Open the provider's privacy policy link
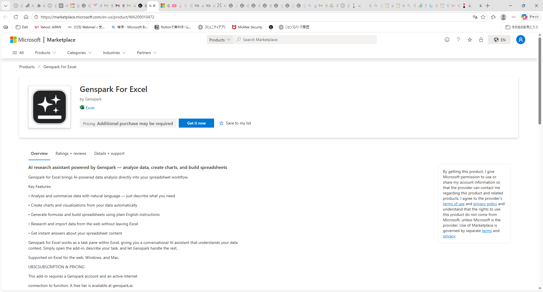The width and height of the screenshot is (543, 292). 485,204
